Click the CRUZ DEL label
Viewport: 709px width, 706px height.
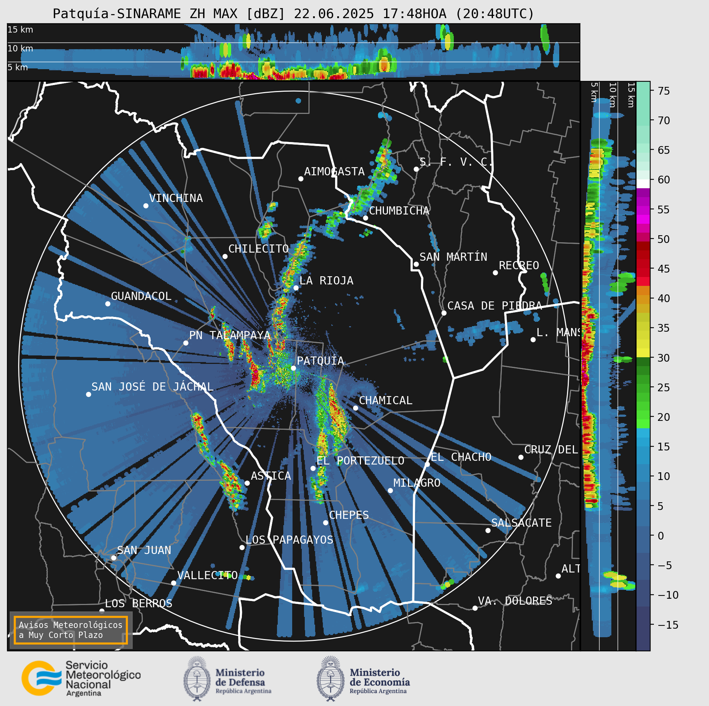point(551,450)
